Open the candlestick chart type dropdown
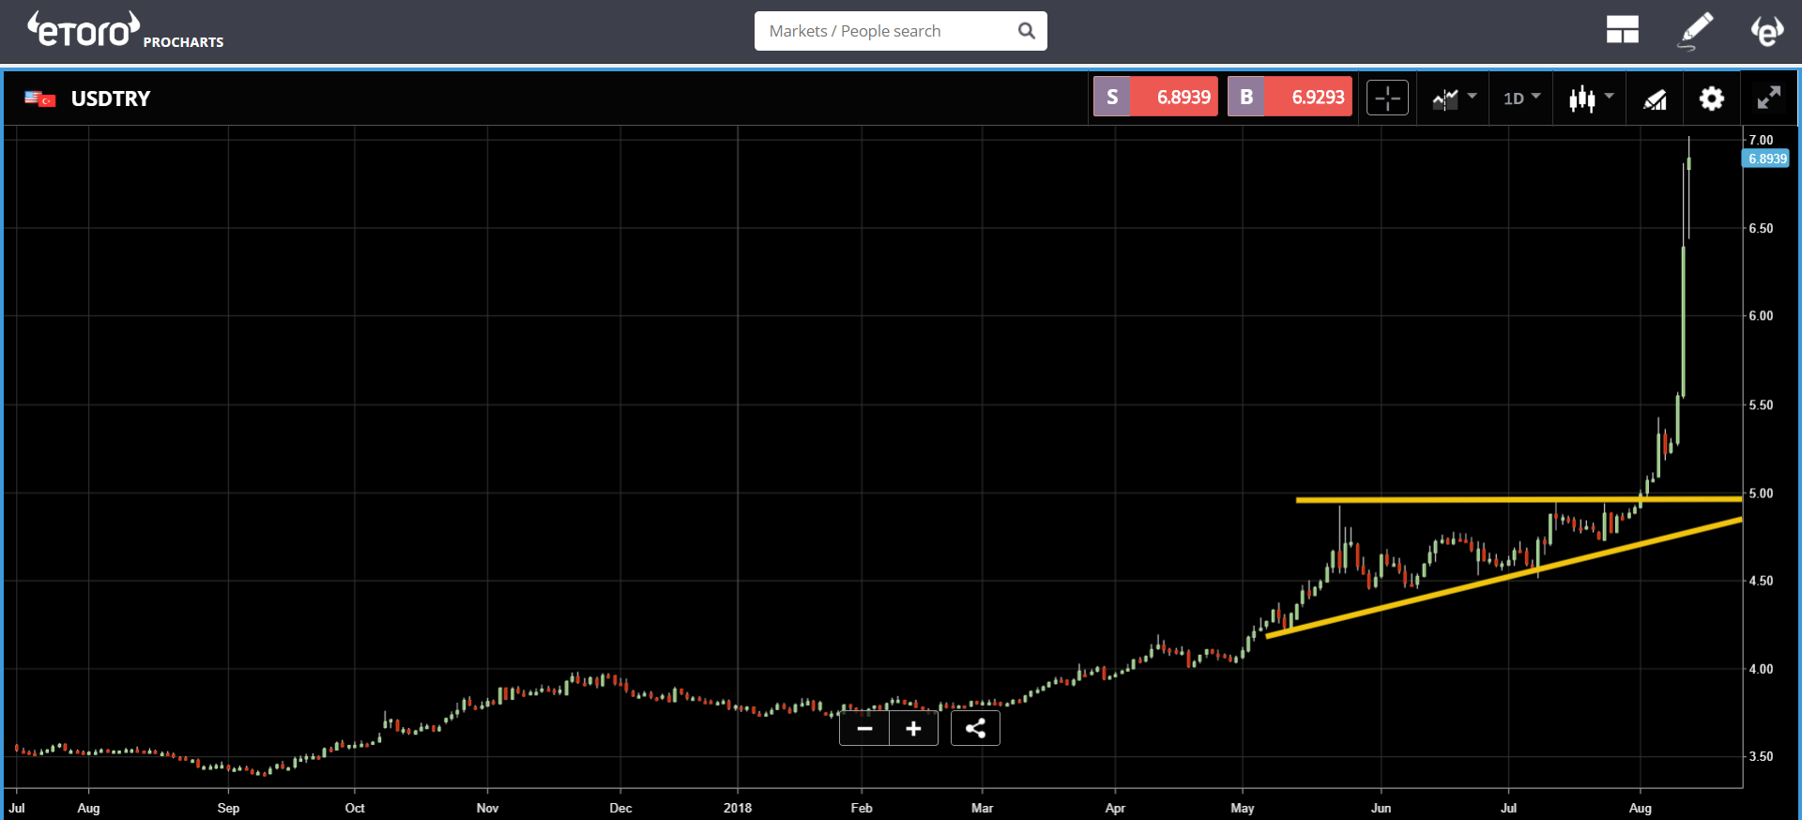Image resolution: width=1802 pixels, height=820 pixels. point(1591,98)
